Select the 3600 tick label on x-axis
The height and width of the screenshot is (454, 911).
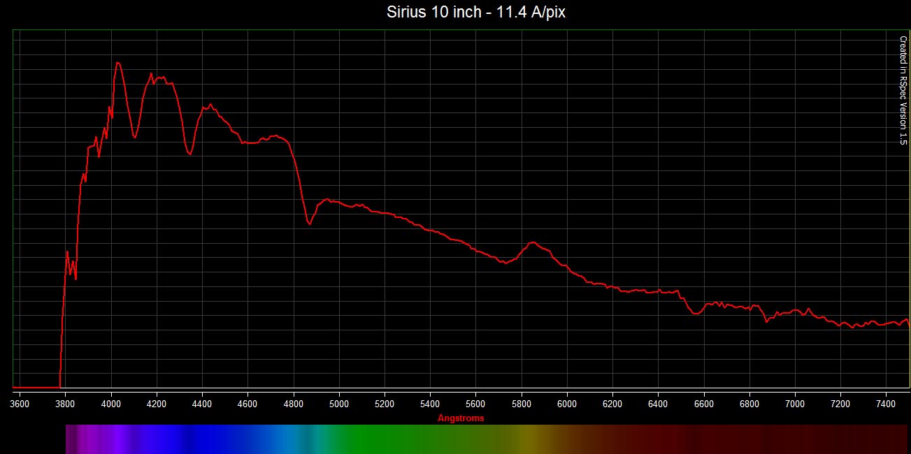click(20, 404)
